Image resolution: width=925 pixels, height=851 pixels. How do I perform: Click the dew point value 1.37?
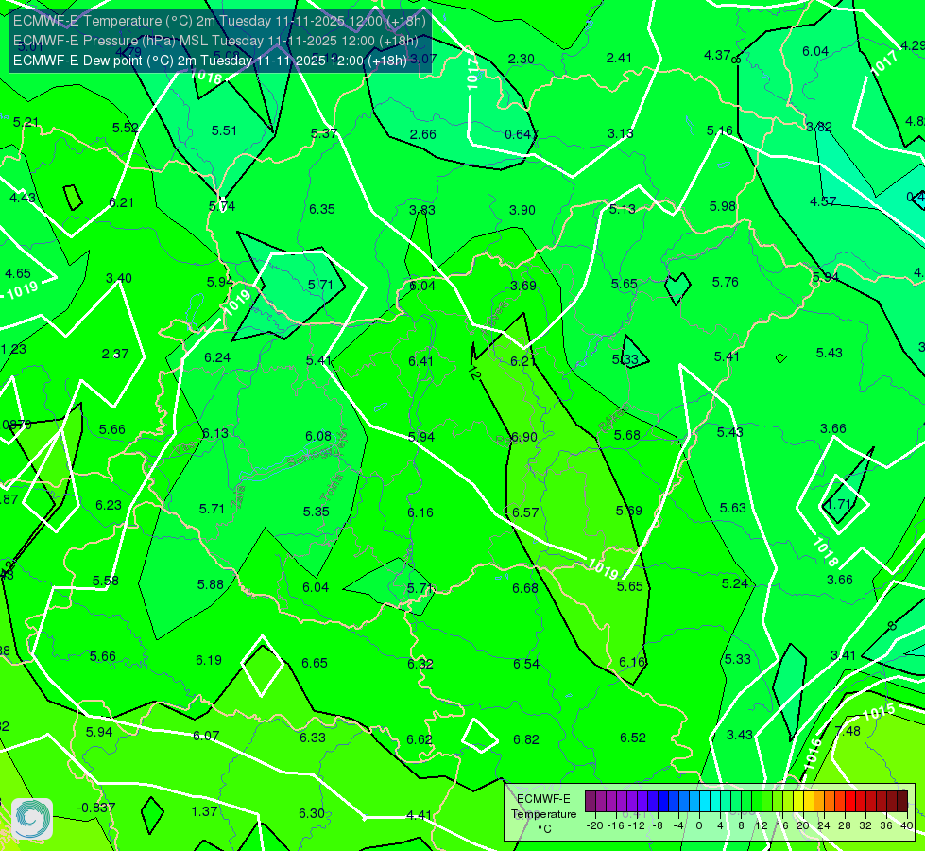(x=204, y=811)
